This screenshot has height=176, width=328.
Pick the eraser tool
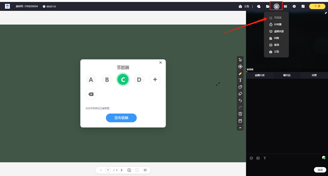point(240,94)
